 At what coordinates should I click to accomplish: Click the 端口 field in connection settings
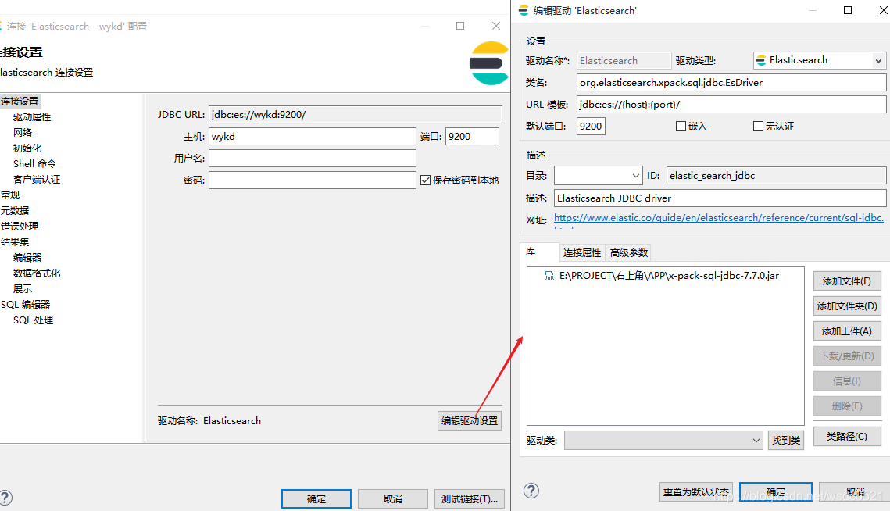(472, 136)
